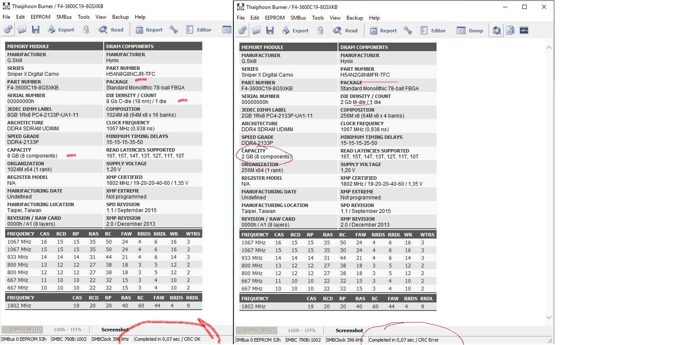This screenshot has height=345, width=690.
Task: Open the Edit menu in the left window
Action: click(20, 17)
